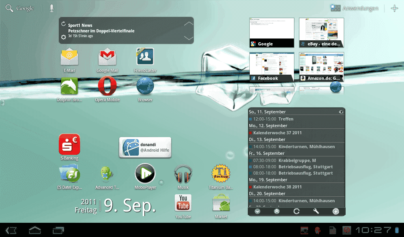The image size is (404, 237).
Task: Tap the Home button in the system bar
Action: click(35, 230)
